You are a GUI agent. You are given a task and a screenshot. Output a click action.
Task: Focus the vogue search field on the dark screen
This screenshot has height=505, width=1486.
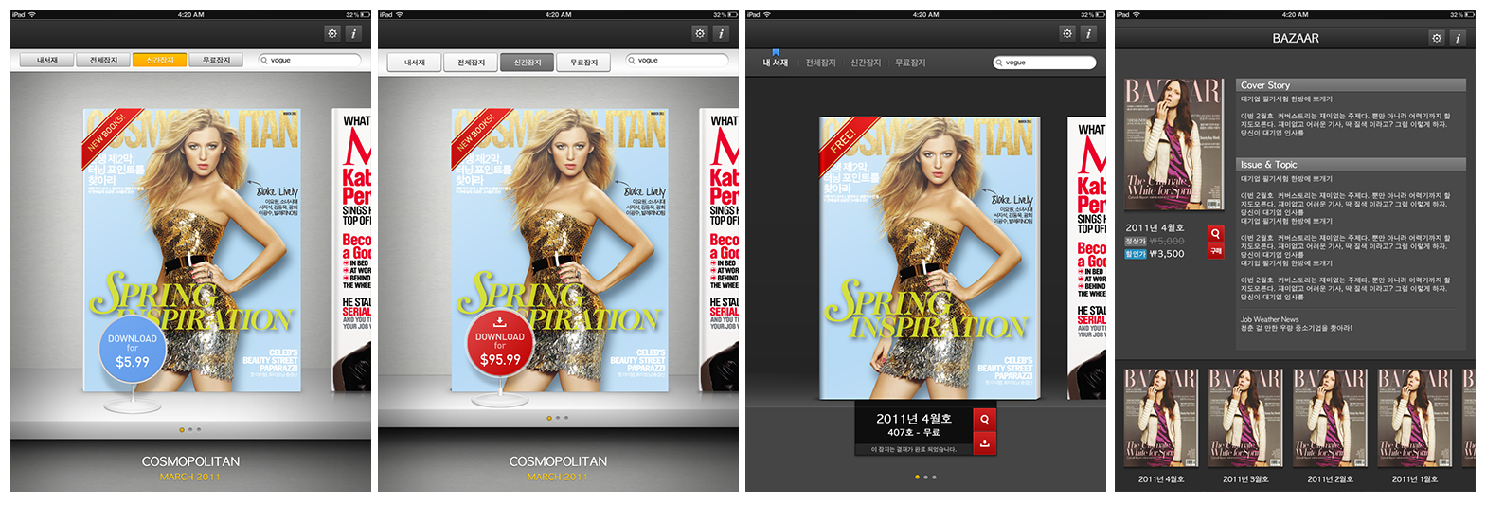[x=1045, y=63]
